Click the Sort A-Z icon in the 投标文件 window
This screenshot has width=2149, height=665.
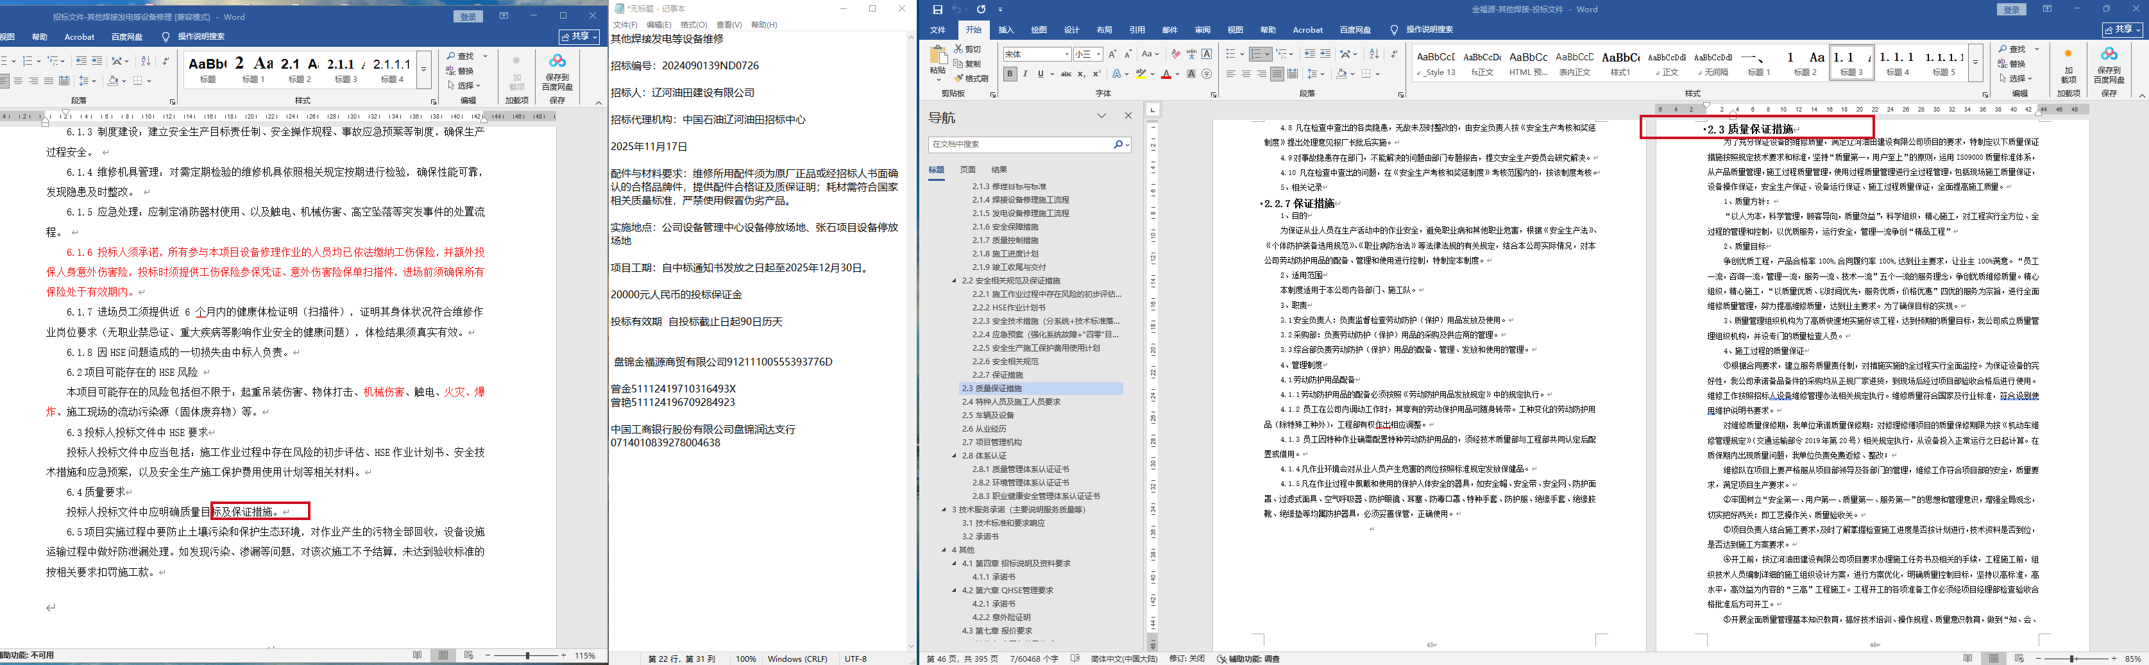(x=1374, y=55)
